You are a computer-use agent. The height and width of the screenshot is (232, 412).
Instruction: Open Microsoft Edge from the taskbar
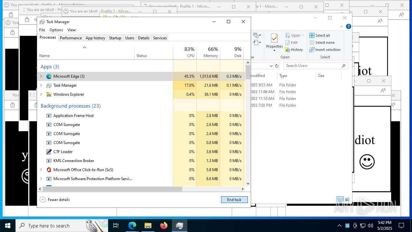(x=132, y=226)
